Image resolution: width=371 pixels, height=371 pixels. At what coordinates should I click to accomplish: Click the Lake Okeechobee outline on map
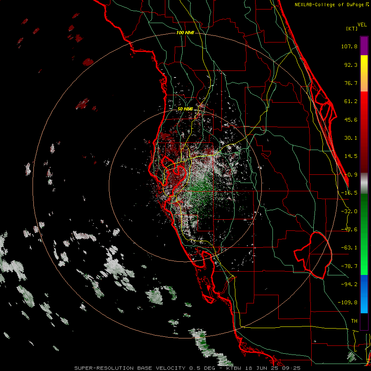[313, 255]
